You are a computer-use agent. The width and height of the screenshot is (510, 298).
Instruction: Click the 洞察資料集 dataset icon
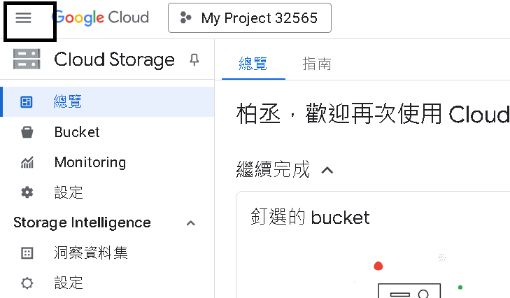click(27, 253)
